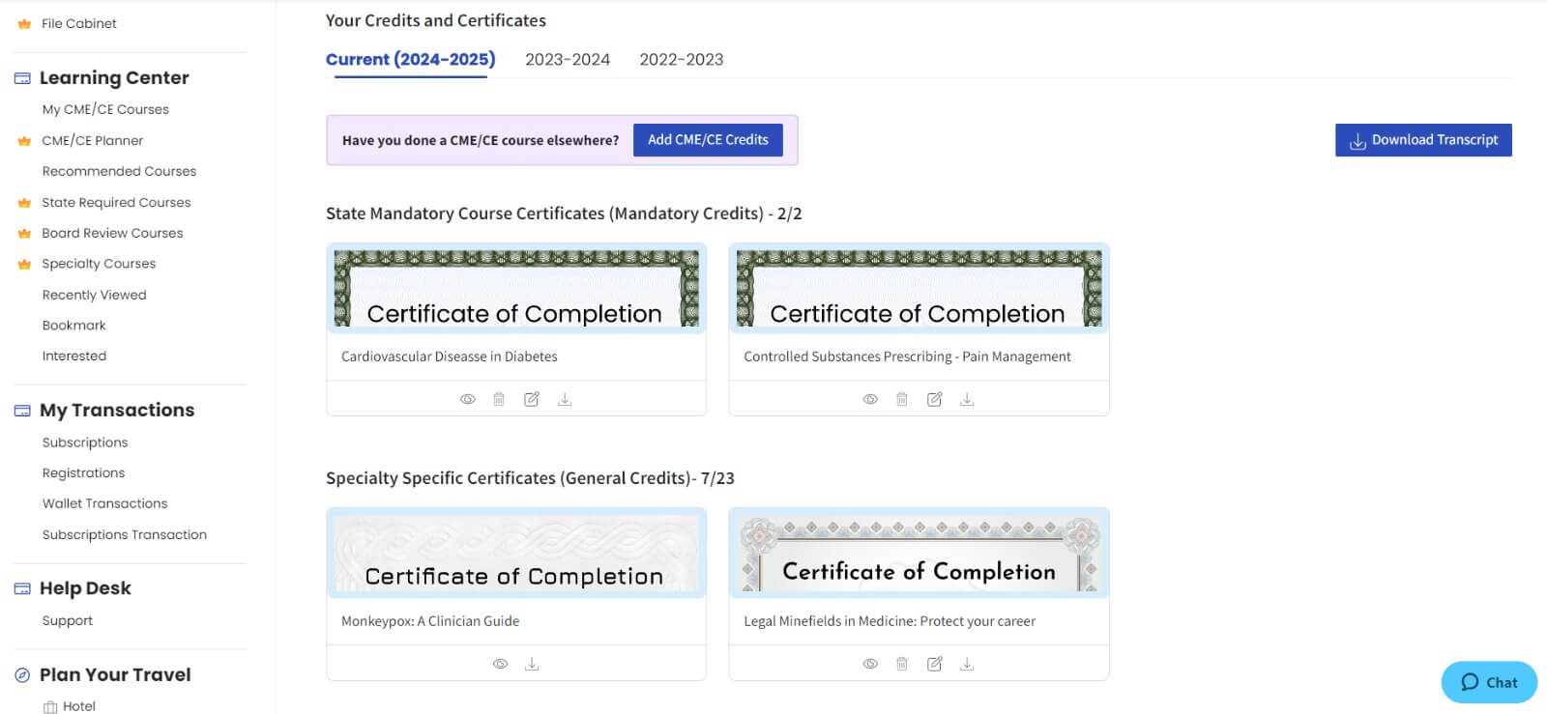Click the Add CME/CE Credits button

(x=708, y=140)
